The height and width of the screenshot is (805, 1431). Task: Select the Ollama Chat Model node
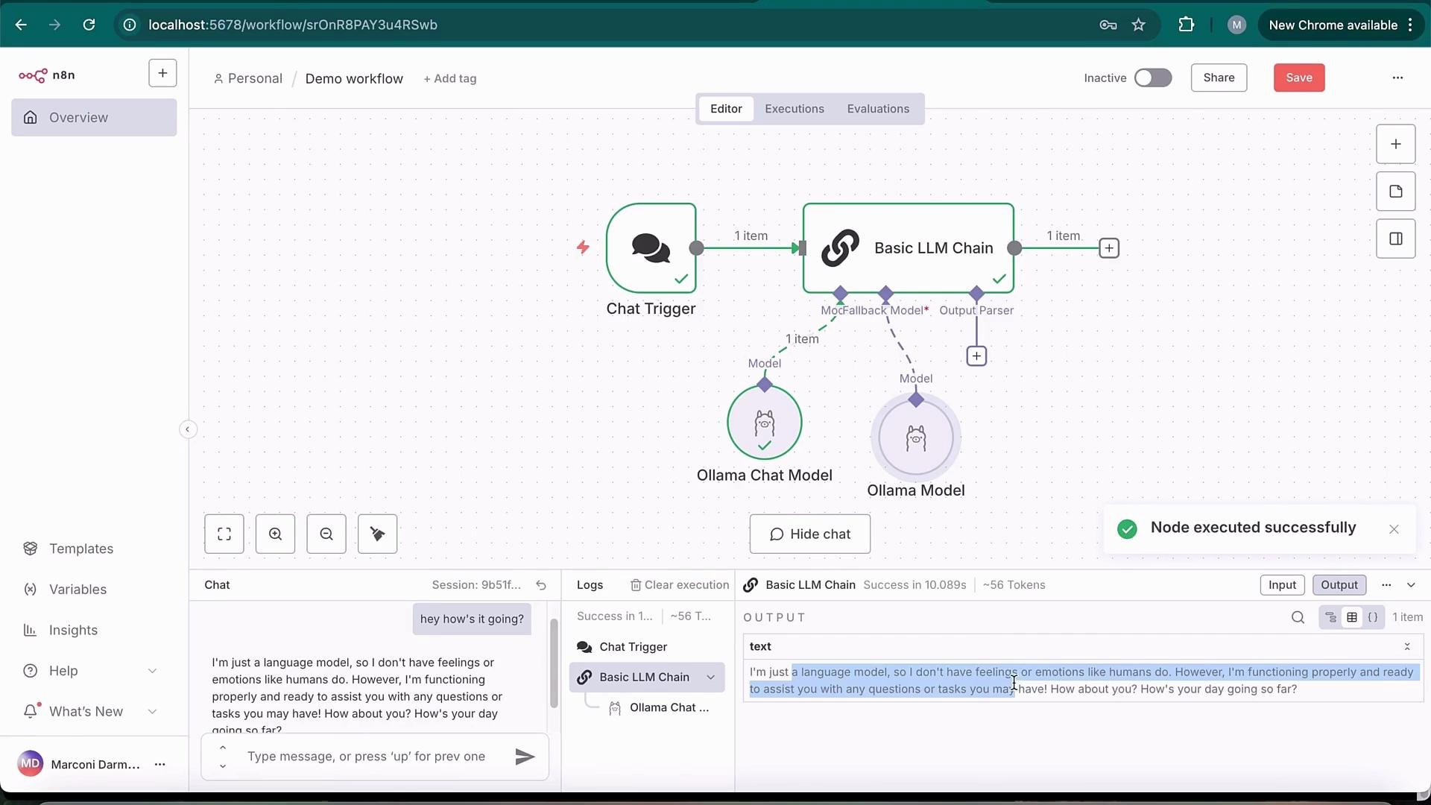764,423
